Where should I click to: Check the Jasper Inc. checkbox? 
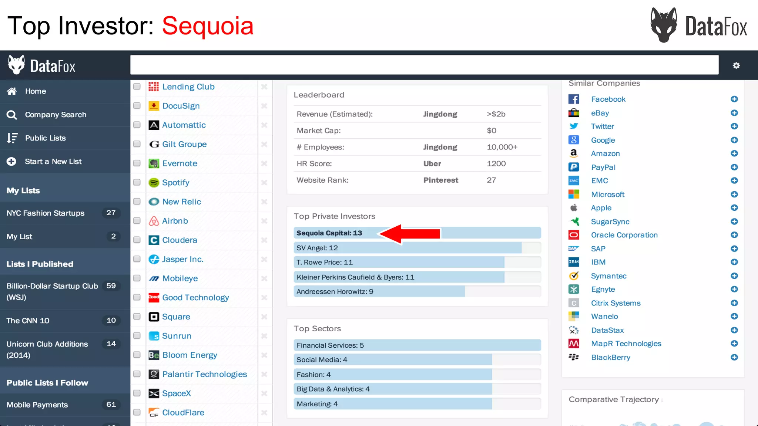tap(137, 259)
